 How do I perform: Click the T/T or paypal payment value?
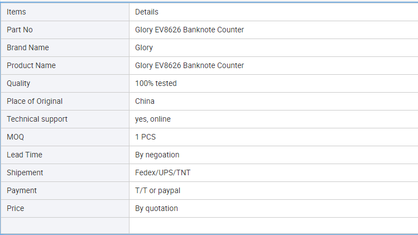(x=157, y=191)
